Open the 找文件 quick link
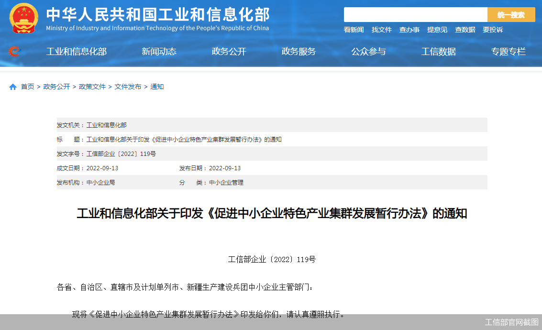The height and width of the screenshot is (330, 542). coord(382,30)
